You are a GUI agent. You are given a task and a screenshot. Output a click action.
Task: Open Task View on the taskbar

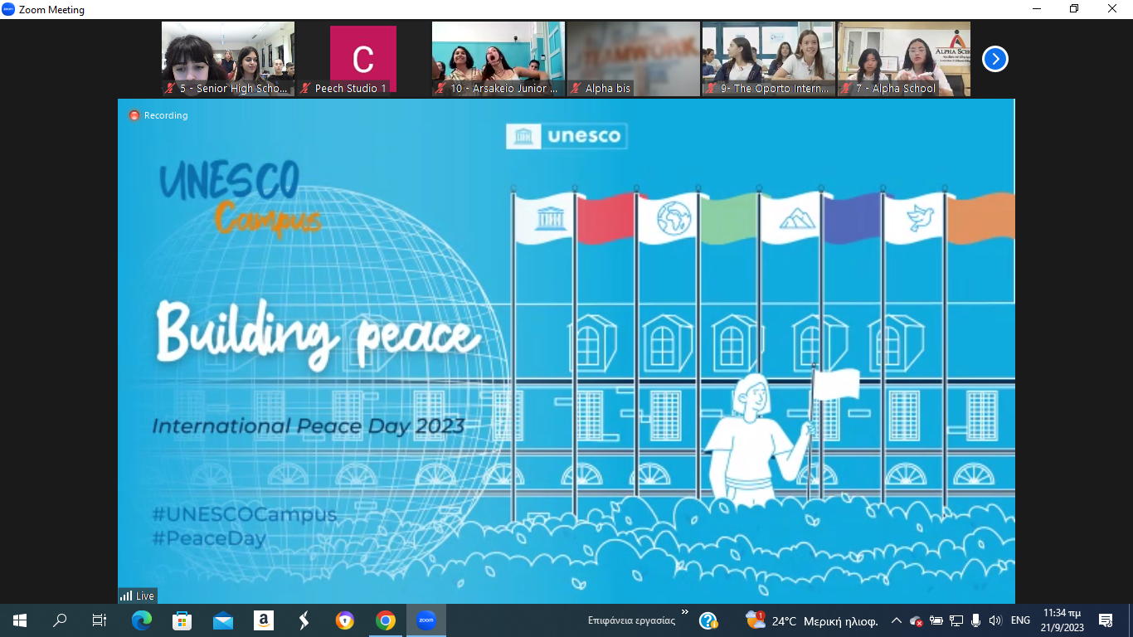click(x=100, y=620)
